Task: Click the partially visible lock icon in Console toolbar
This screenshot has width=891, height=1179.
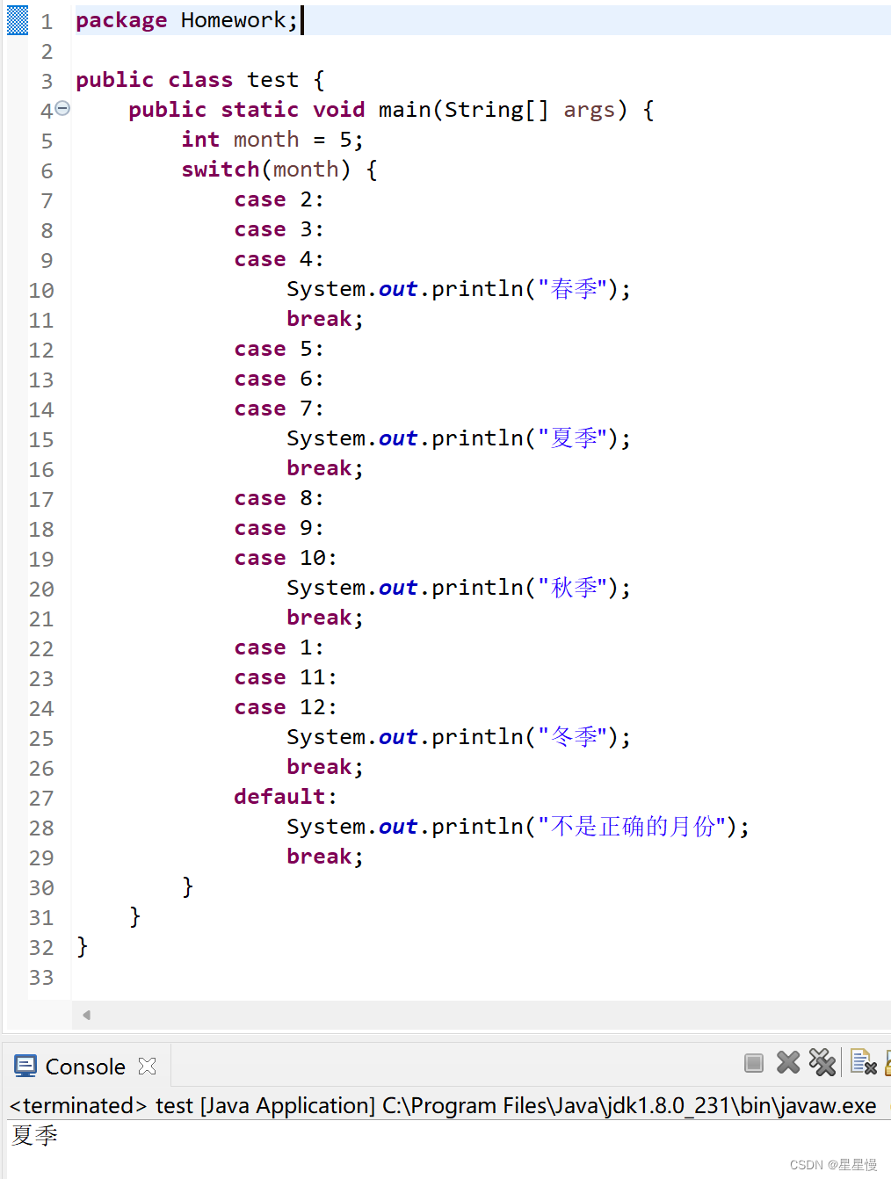Action: (x=887, y=1065)
